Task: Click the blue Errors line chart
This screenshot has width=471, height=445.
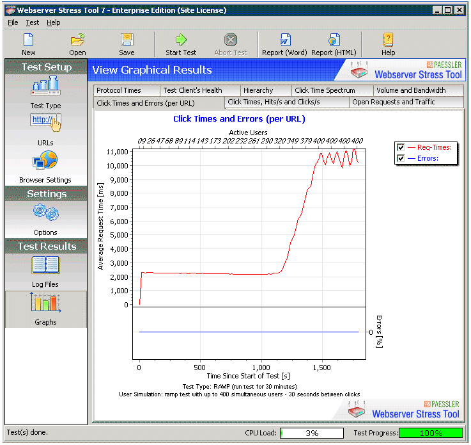Action: coord(249,333)
